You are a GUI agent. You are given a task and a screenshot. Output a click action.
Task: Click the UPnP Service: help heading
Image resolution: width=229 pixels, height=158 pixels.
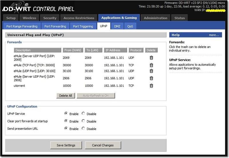click(180, 60)
